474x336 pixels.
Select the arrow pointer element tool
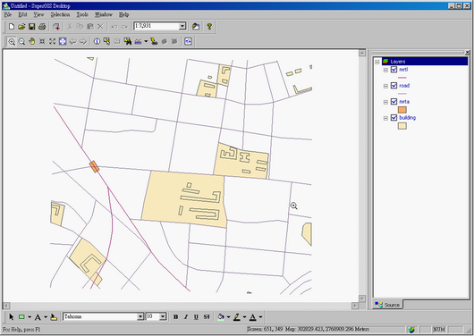(x=12, y=317)
